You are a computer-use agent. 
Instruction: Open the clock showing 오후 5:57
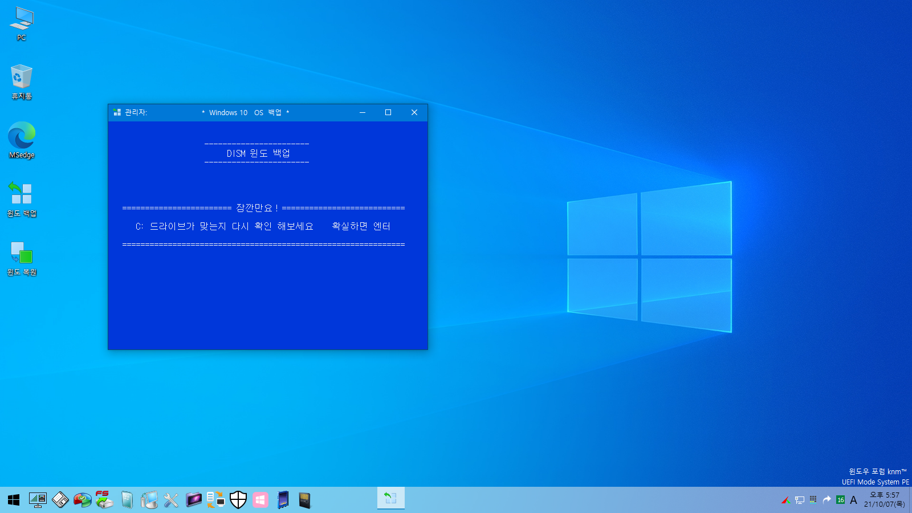(x=884, y=499)
